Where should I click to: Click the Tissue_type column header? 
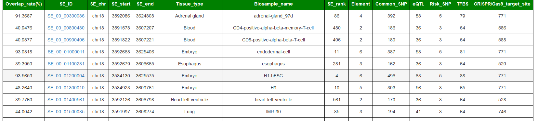[x=190, y=4]
